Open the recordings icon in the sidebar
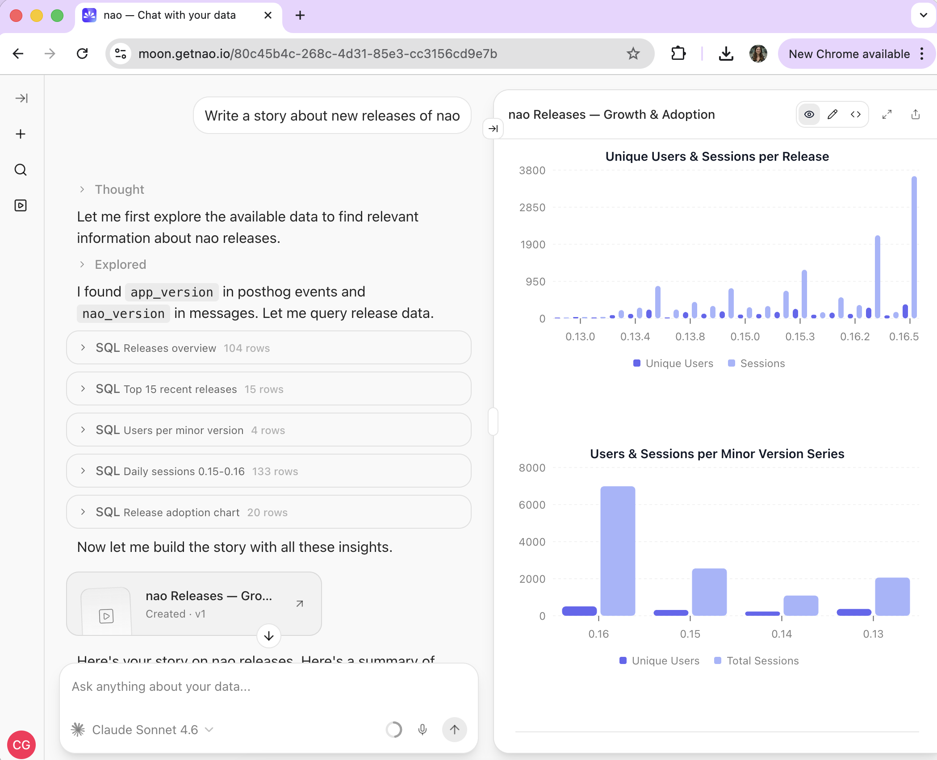The image size is (937, 760). [x=21, y=205]
